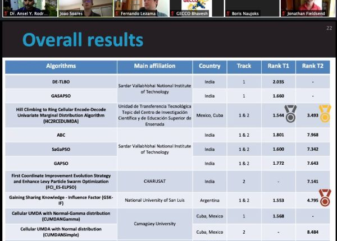Click the Rank T2 column header

point(313,66)
